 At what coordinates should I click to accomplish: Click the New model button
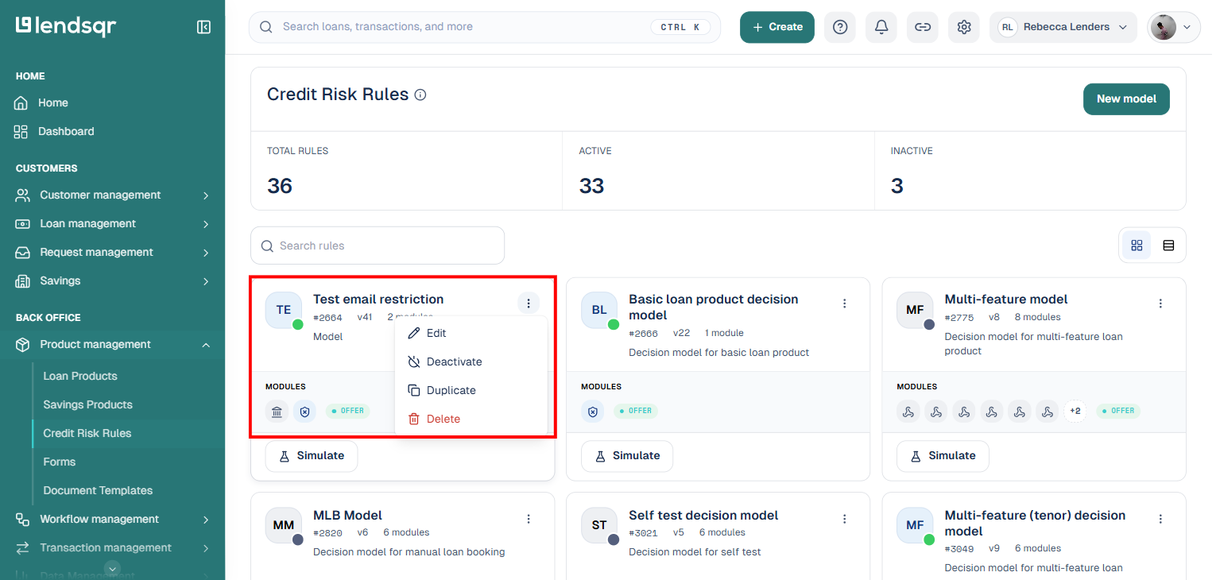click(x=1126, y=99)
